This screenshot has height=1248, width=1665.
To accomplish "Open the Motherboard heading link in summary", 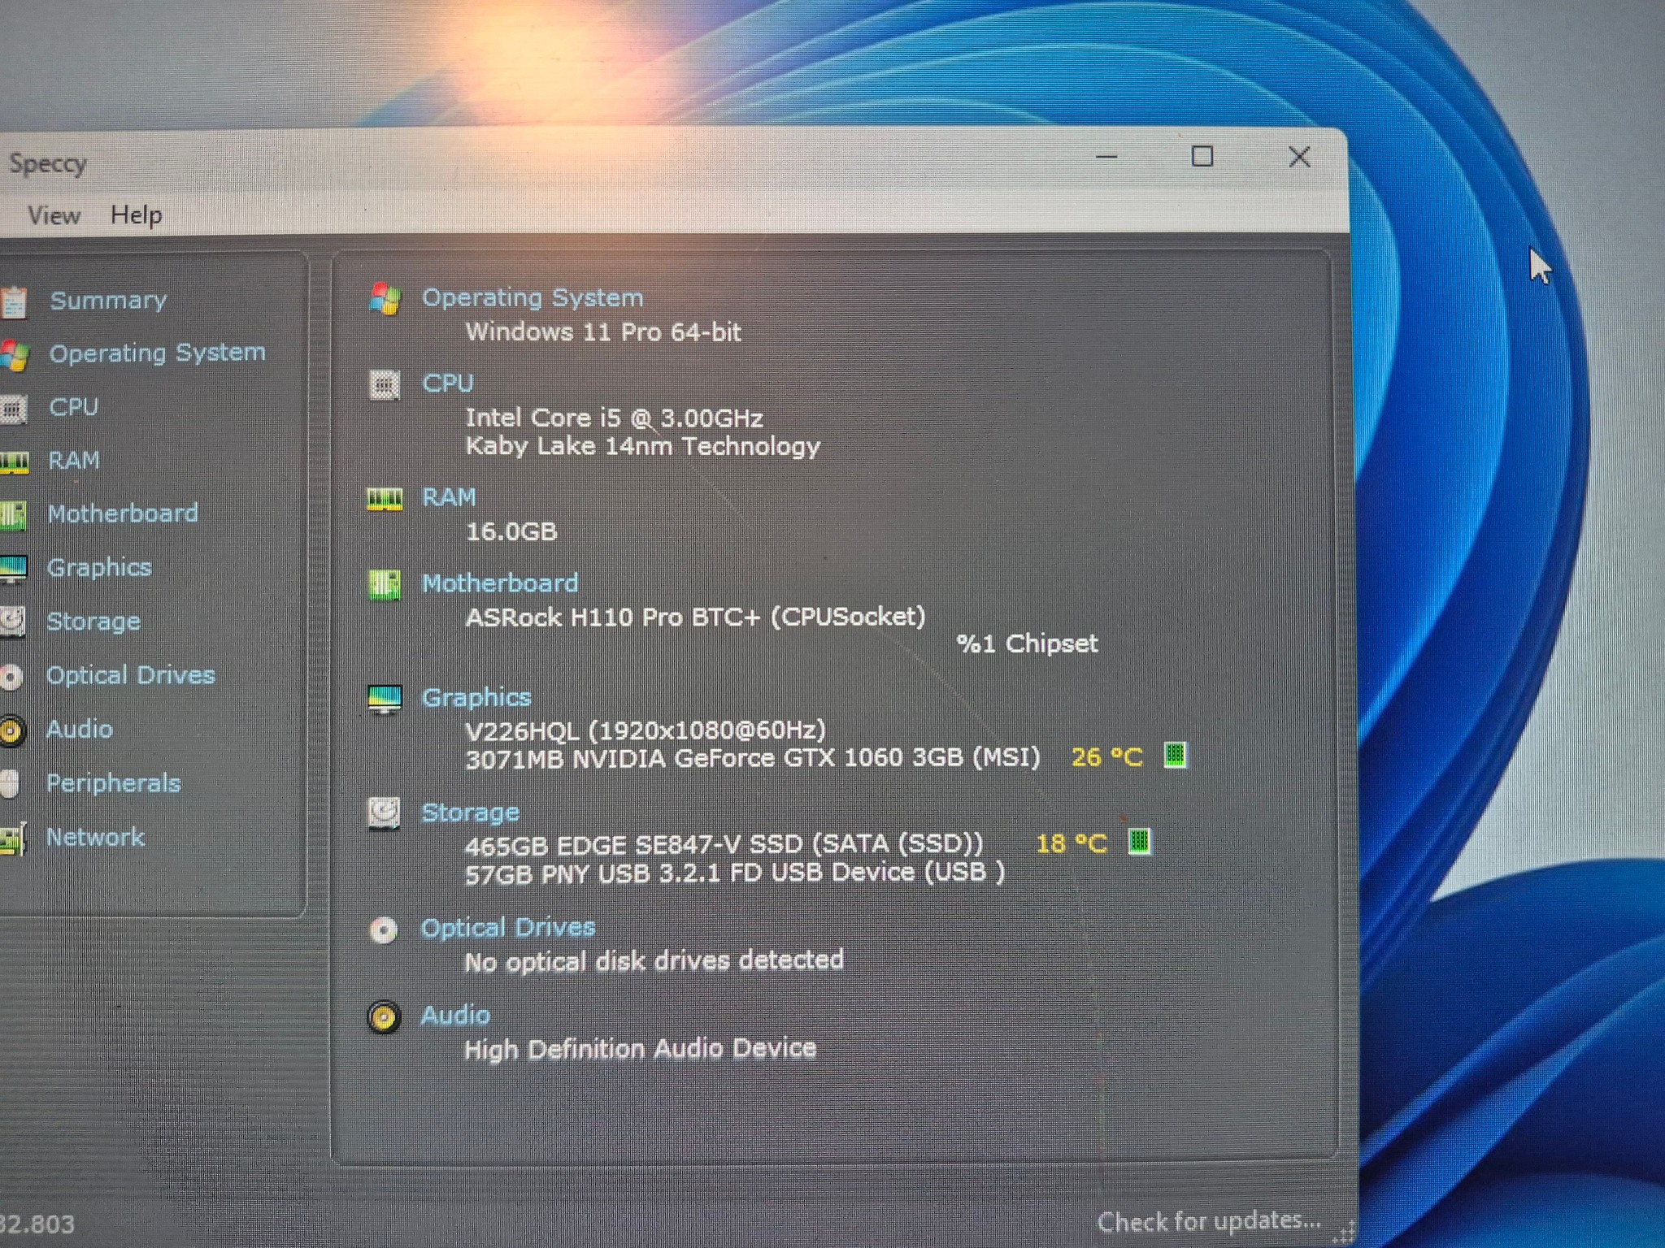I will 500,583.
